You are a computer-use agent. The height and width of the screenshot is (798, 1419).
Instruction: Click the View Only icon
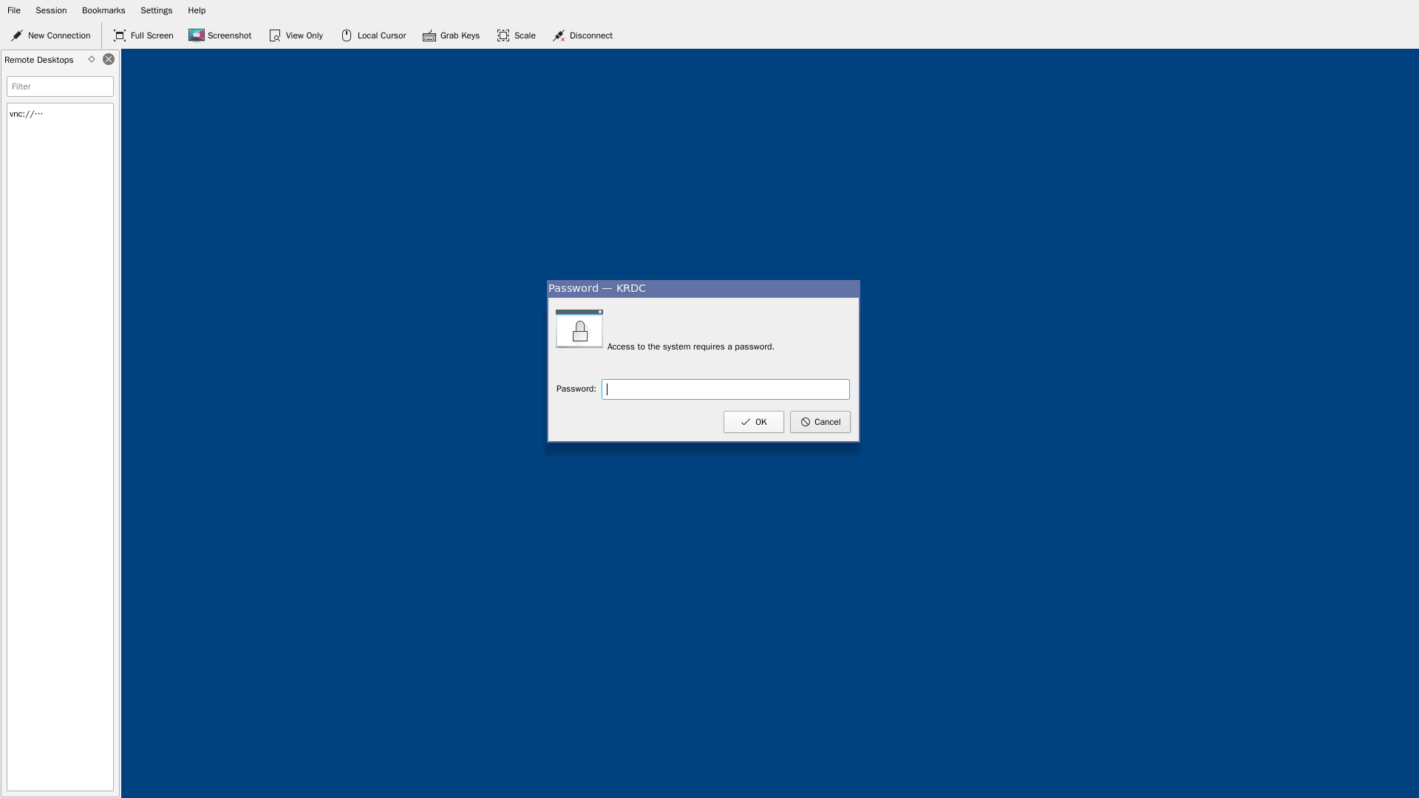[275, 35]
